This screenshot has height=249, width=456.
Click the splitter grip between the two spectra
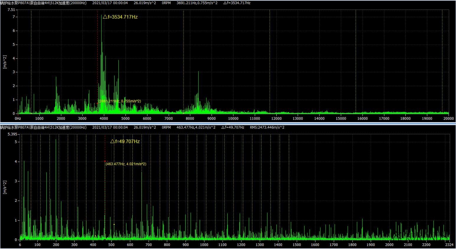tap(228, 123)
